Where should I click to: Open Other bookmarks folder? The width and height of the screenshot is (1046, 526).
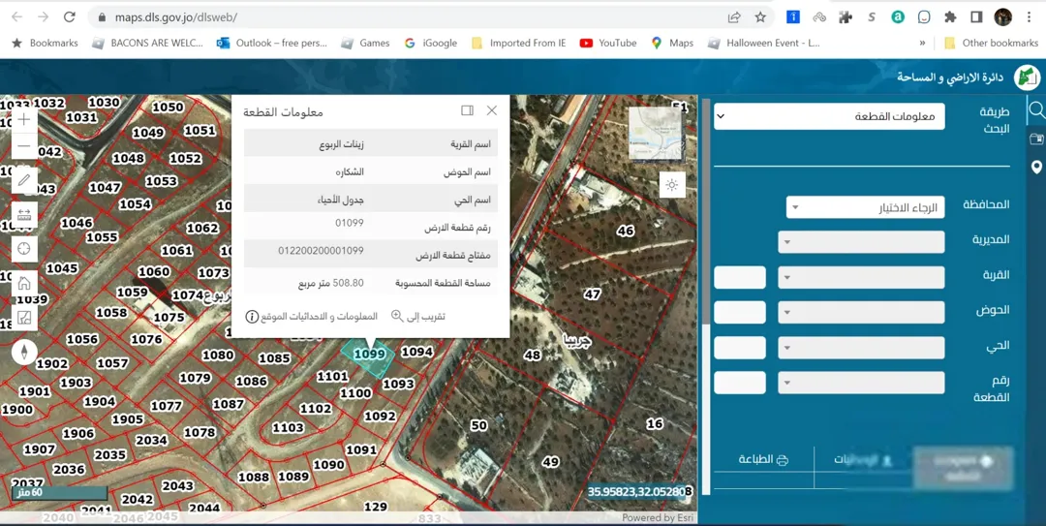click(992, 43)
